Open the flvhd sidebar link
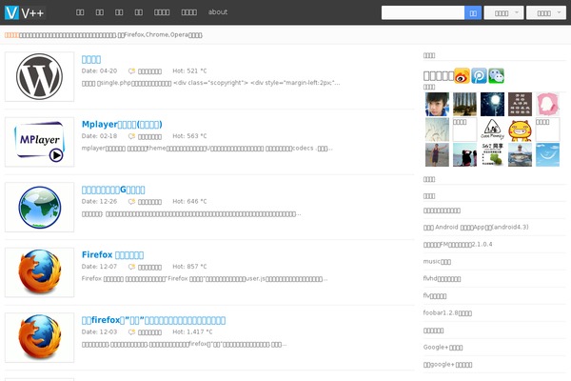The image size is (571, 381). 442,278
